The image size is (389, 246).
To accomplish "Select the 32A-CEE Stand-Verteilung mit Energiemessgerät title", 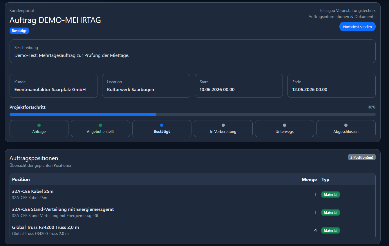I will click(63, 209).
